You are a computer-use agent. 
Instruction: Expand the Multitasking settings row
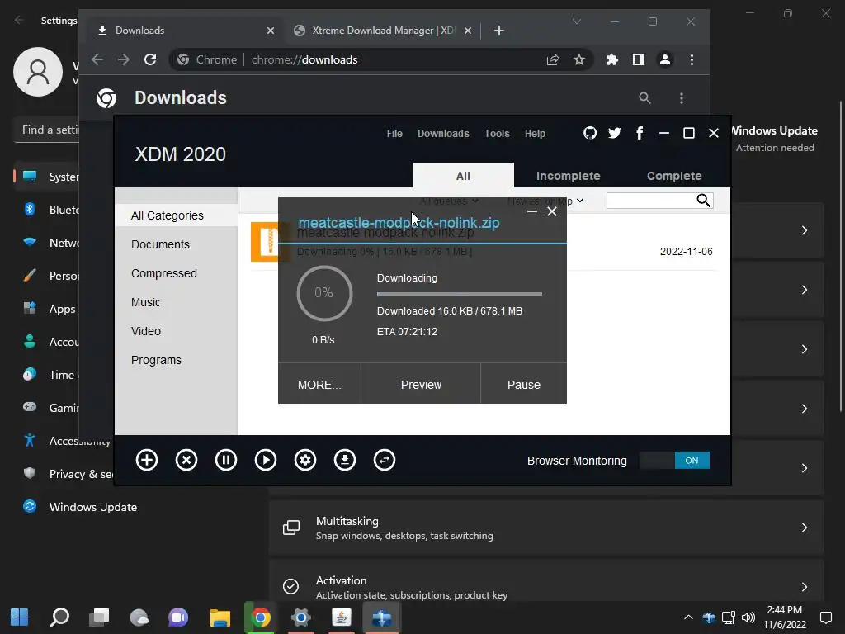click(546, 528)
